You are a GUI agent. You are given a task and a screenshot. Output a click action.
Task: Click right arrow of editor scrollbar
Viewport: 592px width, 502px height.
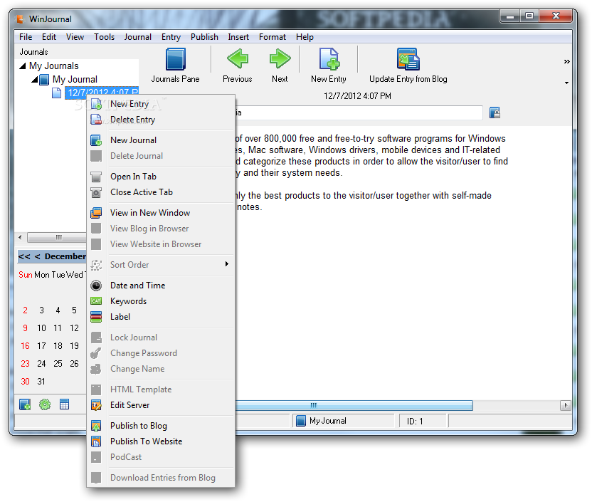click(x=565, y=405)
